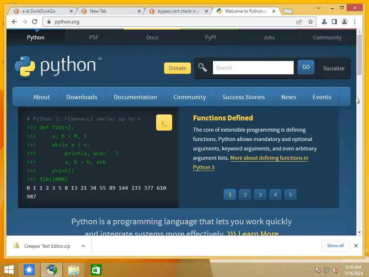Open the PyPI top meta tab

pyautogui.click(x=210, y=38)
